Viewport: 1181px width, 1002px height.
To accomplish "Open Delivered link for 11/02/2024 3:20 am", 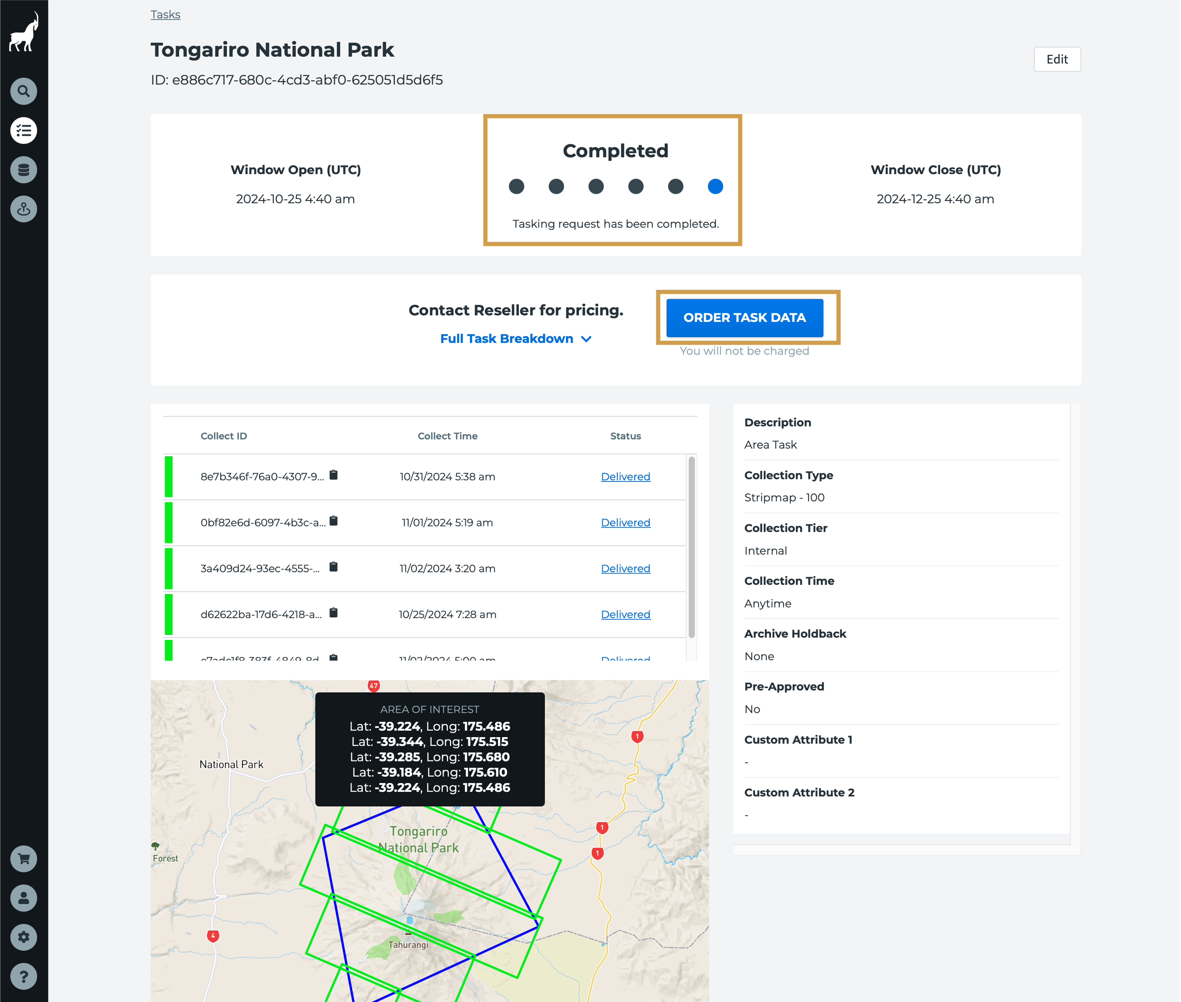I will tap(626, 568).
